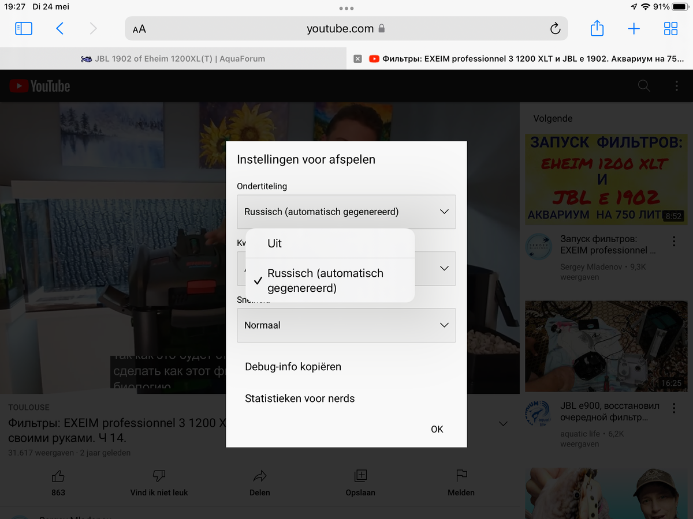This screenshot has height=519, width=693.
Task: Open the playback speed dropdown 'Normaal'
Action: pos(346,325)
